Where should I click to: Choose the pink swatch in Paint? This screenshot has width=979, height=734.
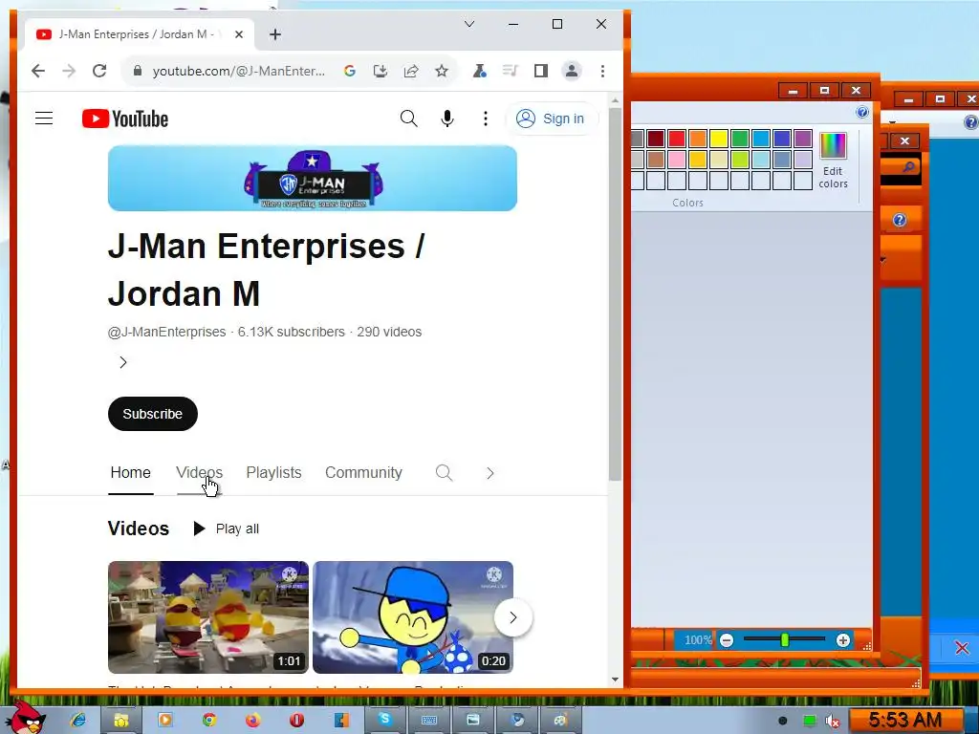click(x=676, y=160)
